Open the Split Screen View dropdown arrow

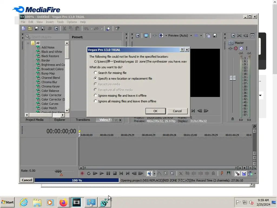tap(166, 35)
